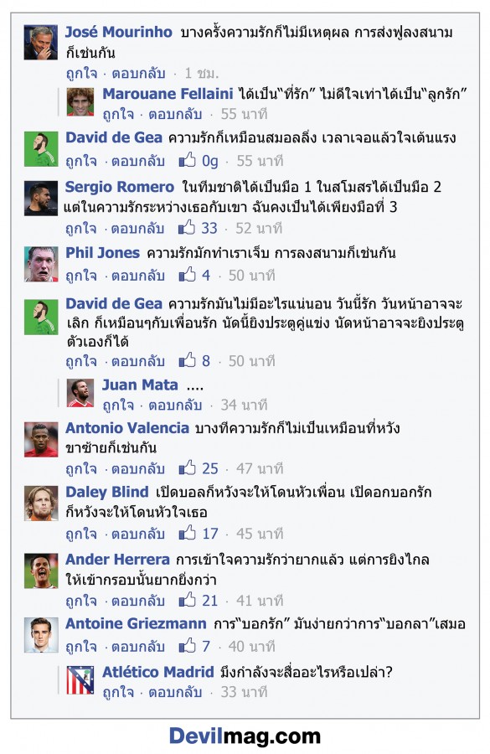Click the thumbs-up icon on Ander Herrera's comment

pos(187,600)
